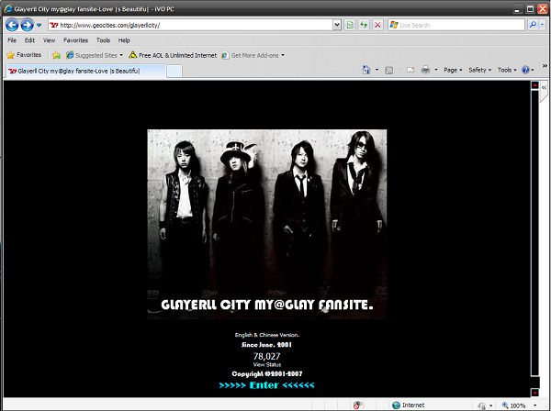551x411 pixels.
Task: Click the Print icon in command bar
Action: (x=426, y=70)
